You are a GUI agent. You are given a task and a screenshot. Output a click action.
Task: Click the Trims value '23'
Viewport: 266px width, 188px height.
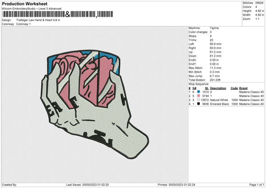coord(211,40)
